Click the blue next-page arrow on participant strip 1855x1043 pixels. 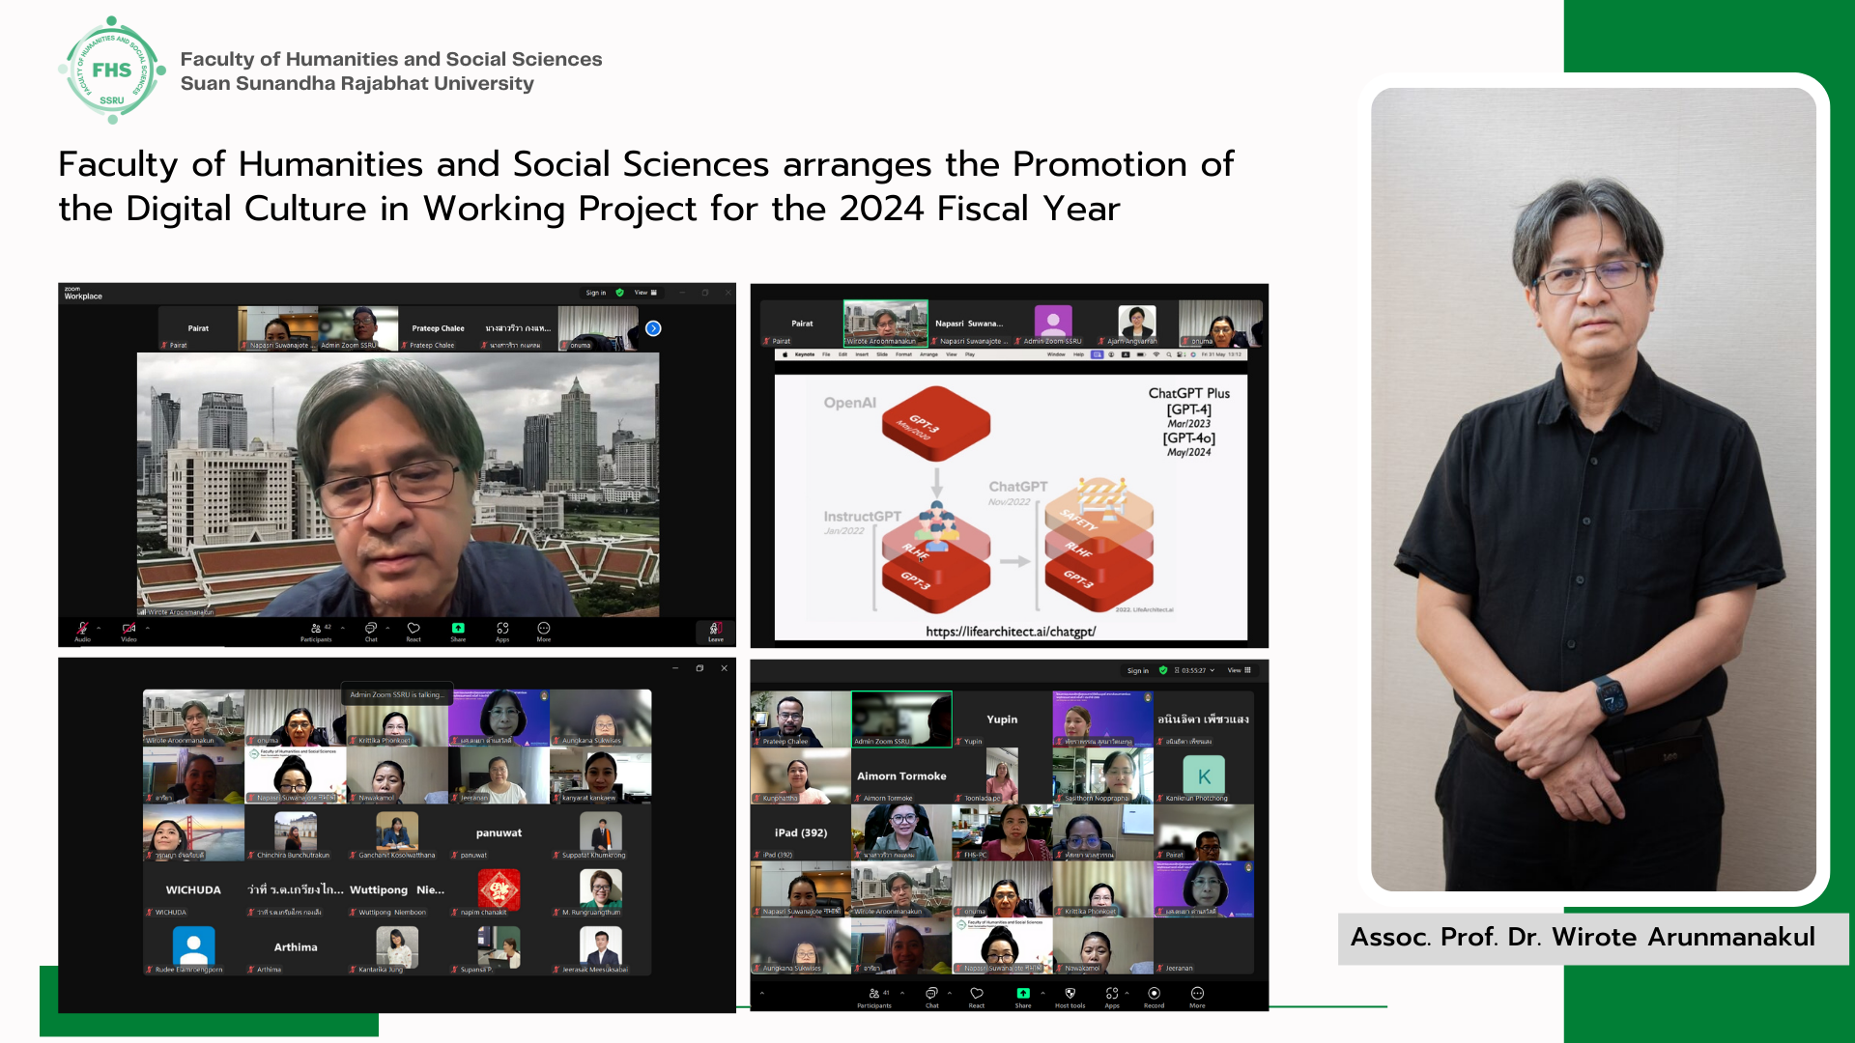pos(653,328)
